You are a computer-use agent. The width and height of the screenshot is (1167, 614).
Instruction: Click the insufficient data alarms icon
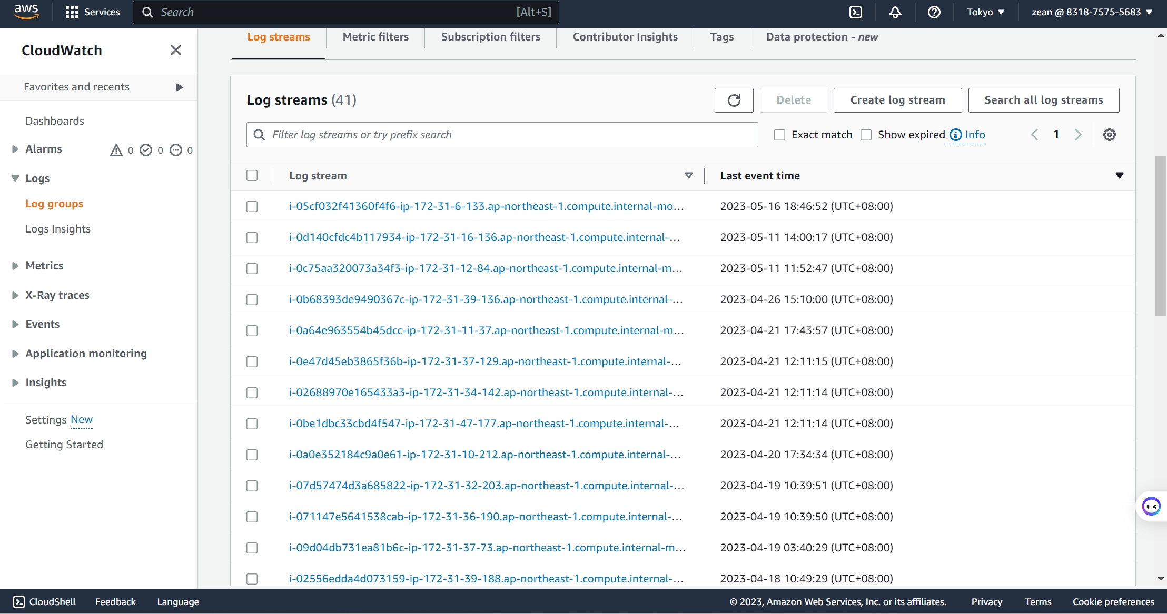pos(176,150)
